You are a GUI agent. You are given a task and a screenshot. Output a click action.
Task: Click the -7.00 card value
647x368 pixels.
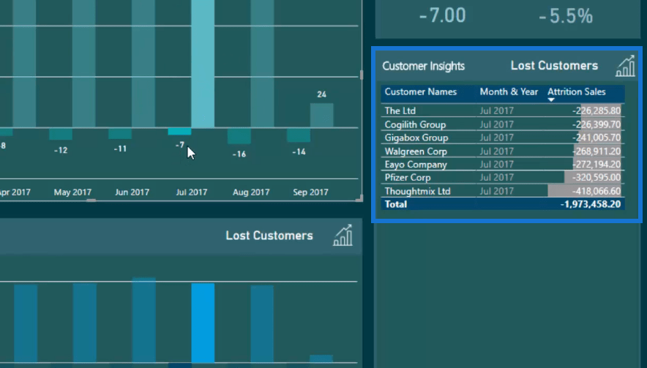(x=442, y=15)
